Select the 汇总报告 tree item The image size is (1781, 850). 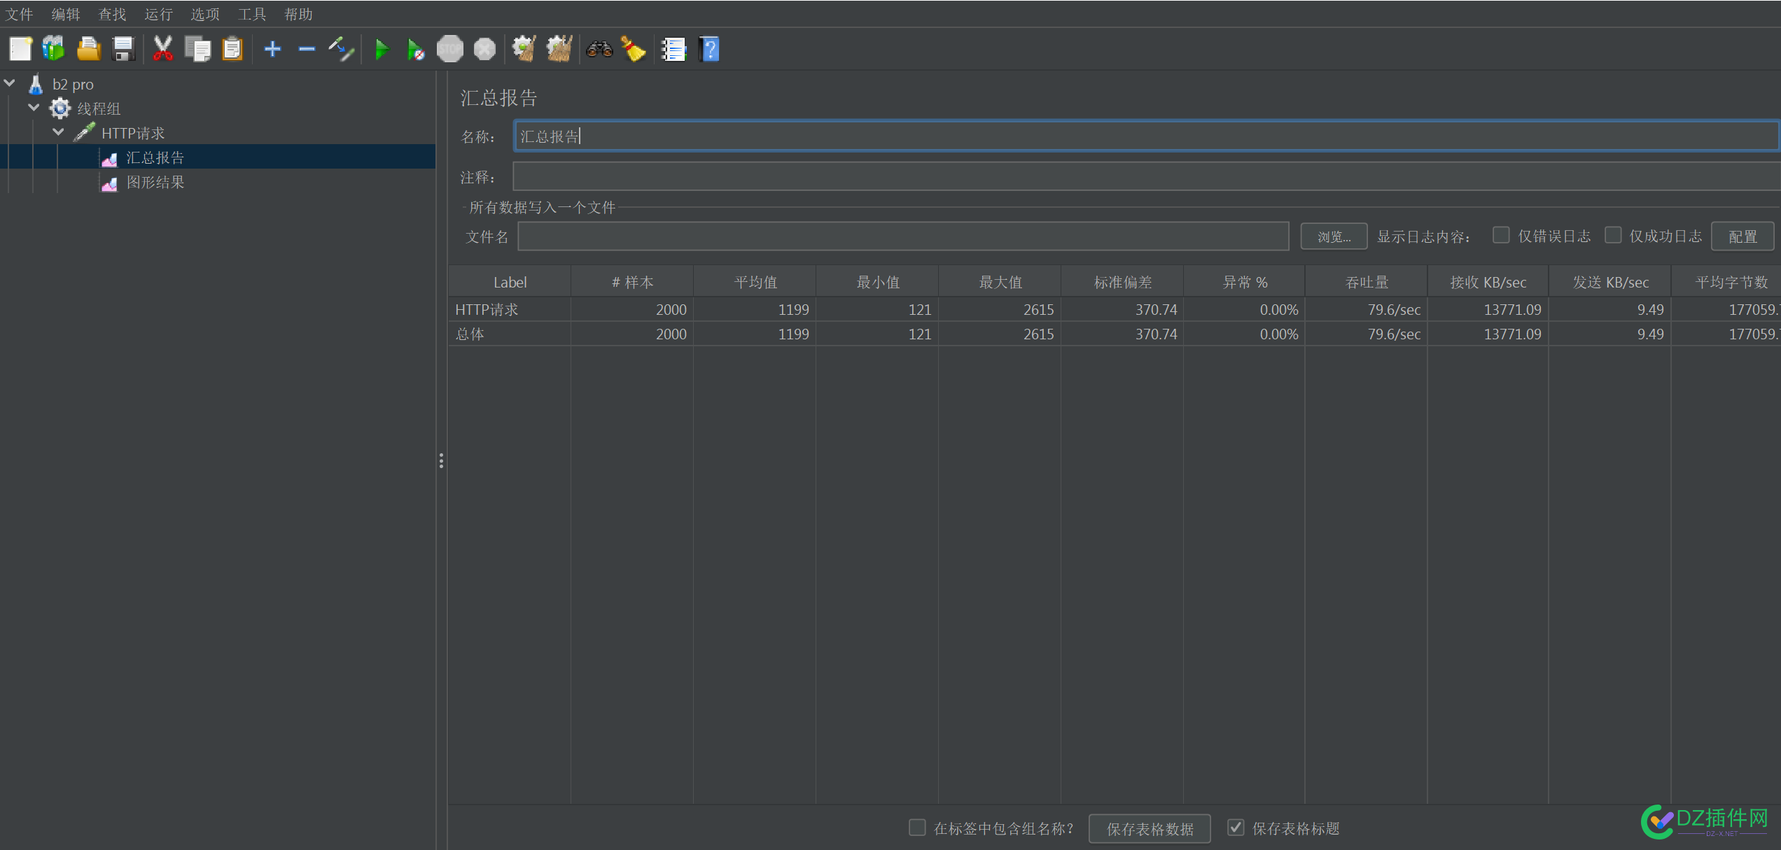coord(155,157)
